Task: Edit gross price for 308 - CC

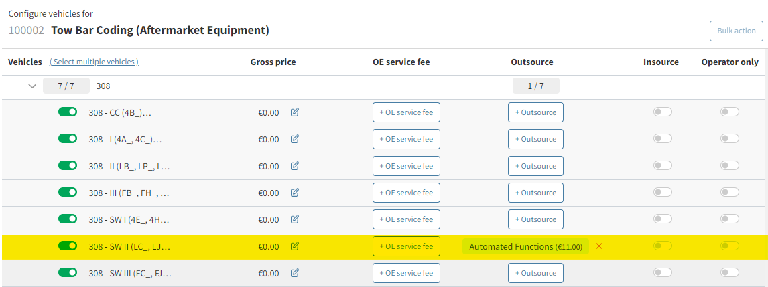Action: [x=294, y=112]
